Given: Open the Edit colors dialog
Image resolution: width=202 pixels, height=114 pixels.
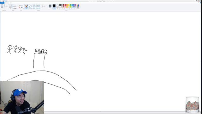Looking at the screenshot, I should click(78, 7).
